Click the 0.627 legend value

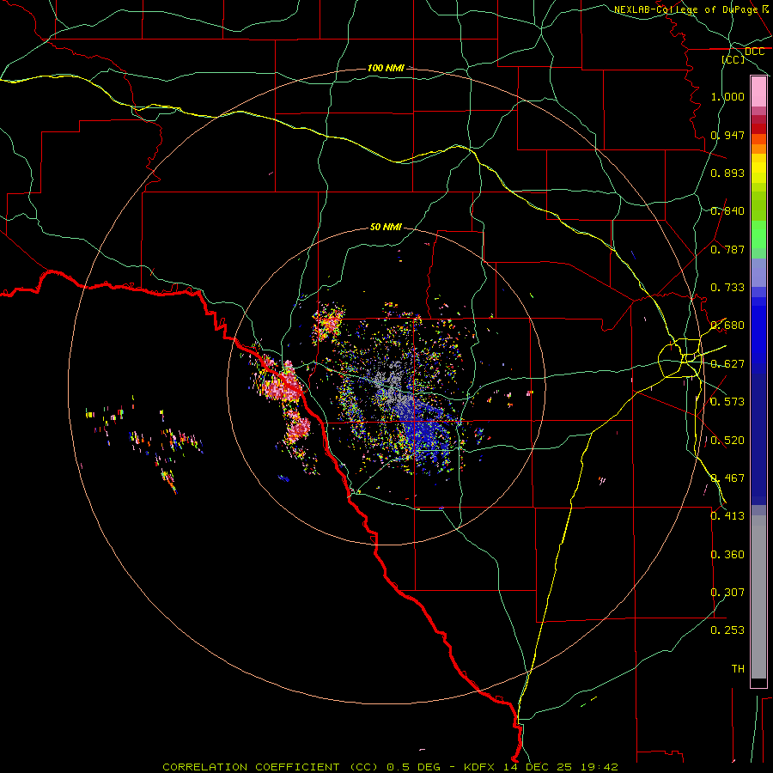727,364
